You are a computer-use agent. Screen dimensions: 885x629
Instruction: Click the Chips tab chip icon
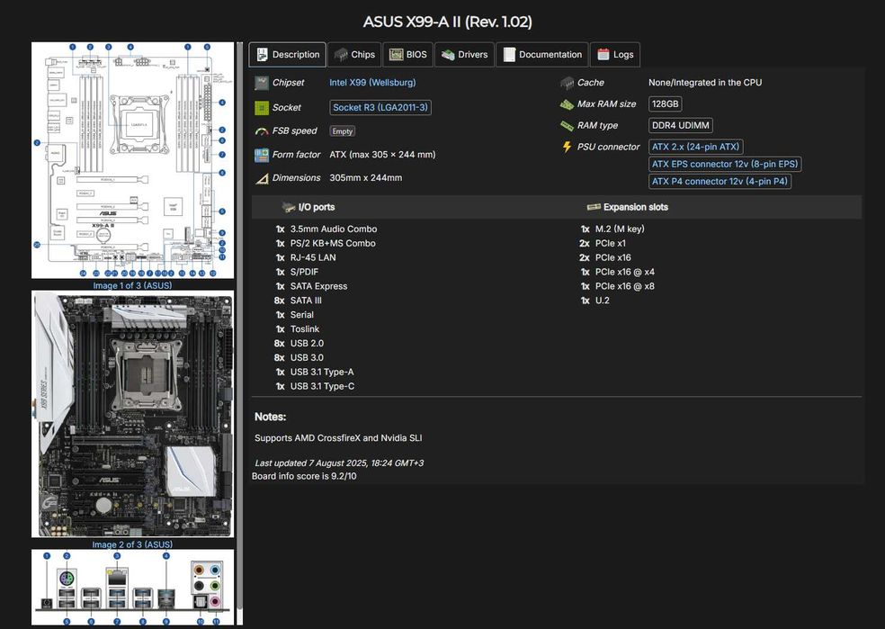click(340, 55)
